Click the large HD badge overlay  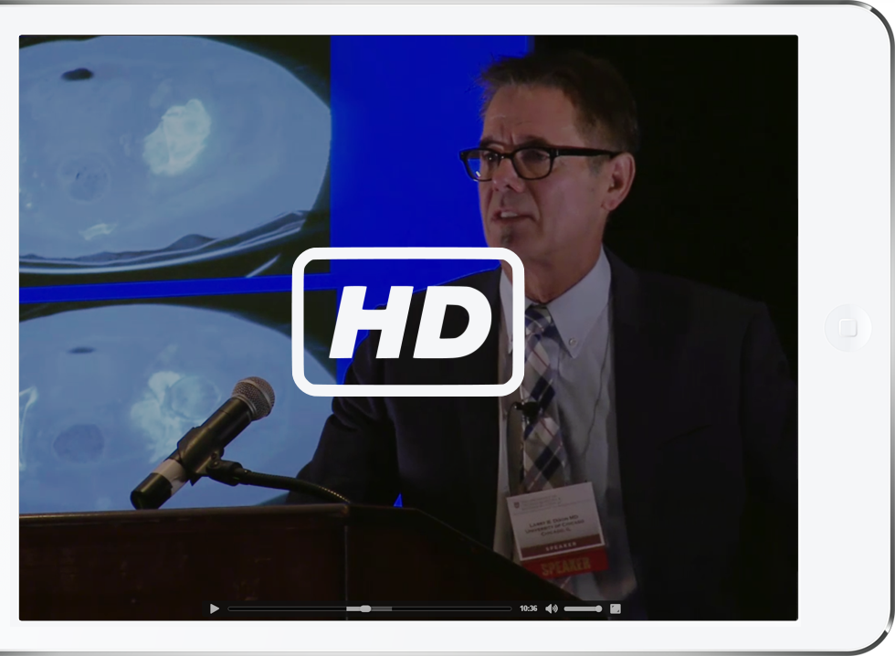pos(408,322)
